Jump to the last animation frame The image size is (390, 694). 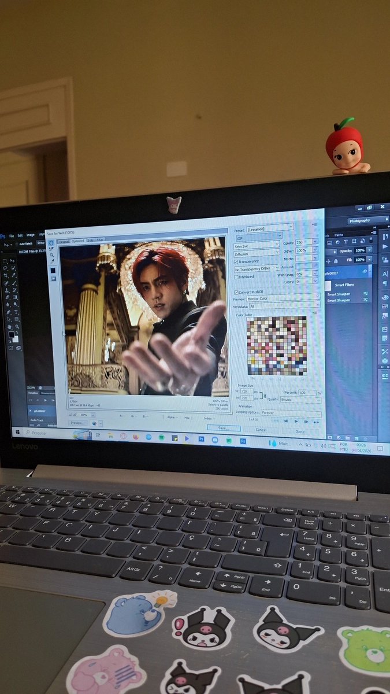pos(316,422)
